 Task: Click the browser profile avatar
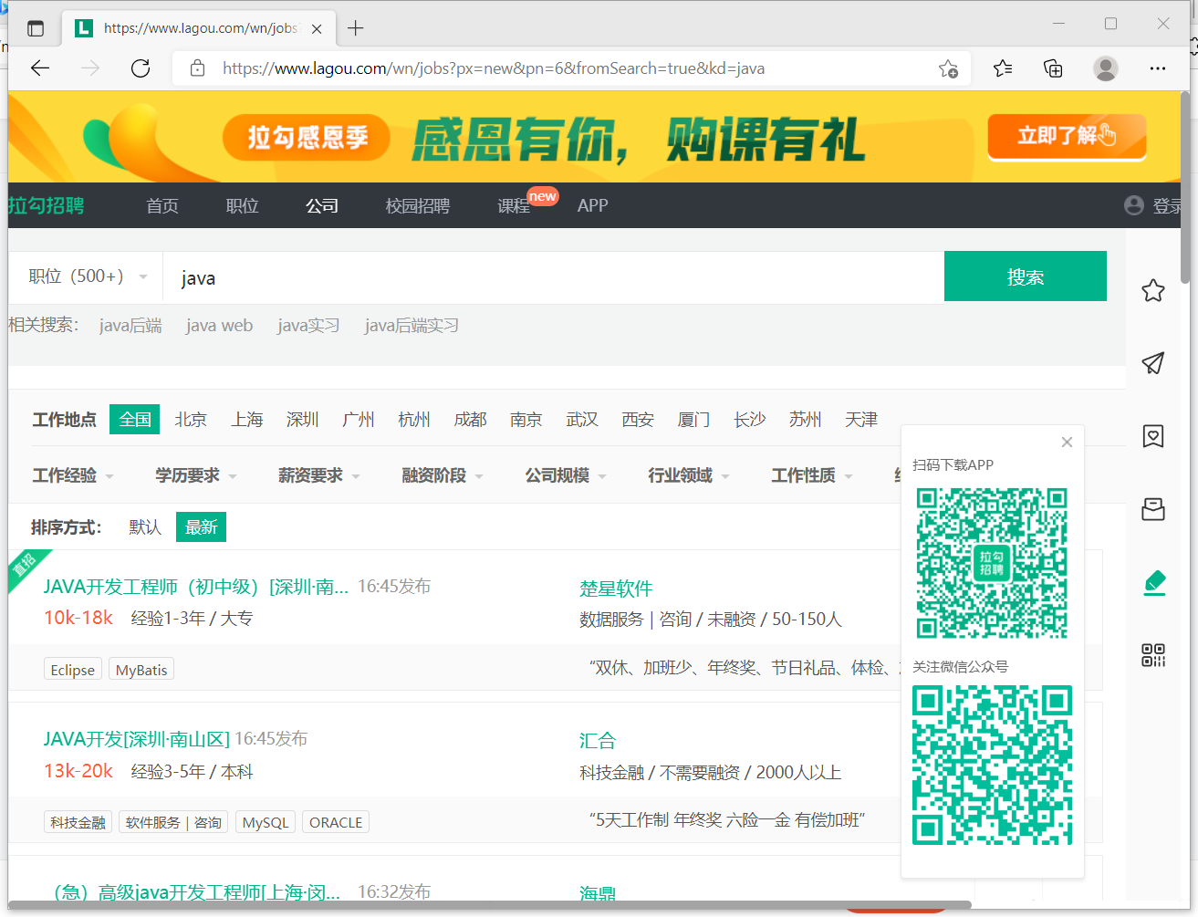pos(1106,68)
